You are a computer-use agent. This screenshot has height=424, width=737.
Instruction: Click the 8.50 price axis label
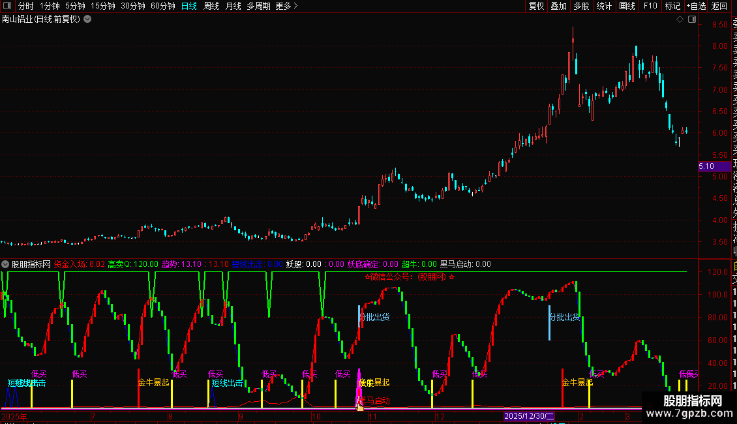(720, 24)
